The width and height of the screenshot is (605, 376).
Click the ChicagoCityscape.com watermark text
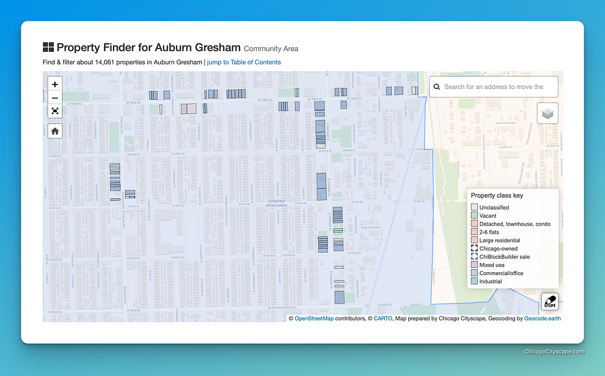click(554, 352)
